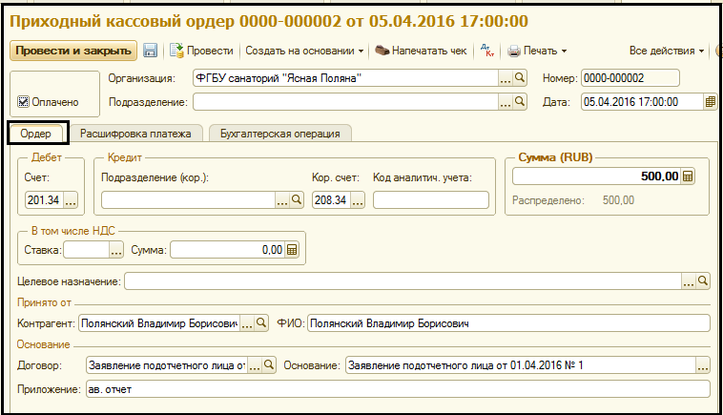Click the ellipsis button for Подразделение
Screen dimensions: 723x415
tap(506, 102)
